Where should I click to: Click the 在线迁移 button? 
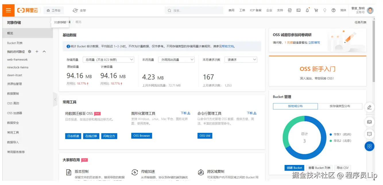tap(91, 136)
